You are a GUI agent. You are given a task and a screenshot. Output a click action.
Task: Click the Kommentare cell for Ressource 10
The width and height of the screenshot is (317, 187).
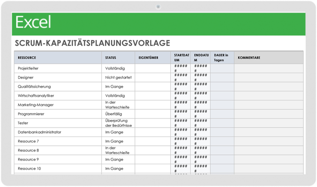269,169
